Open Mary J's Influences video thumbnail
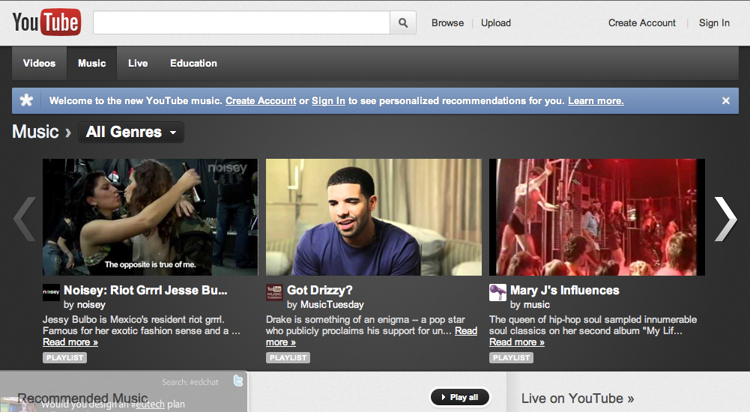Image resolution: width=750 pixels, height=412 pixels. point(597,217)
